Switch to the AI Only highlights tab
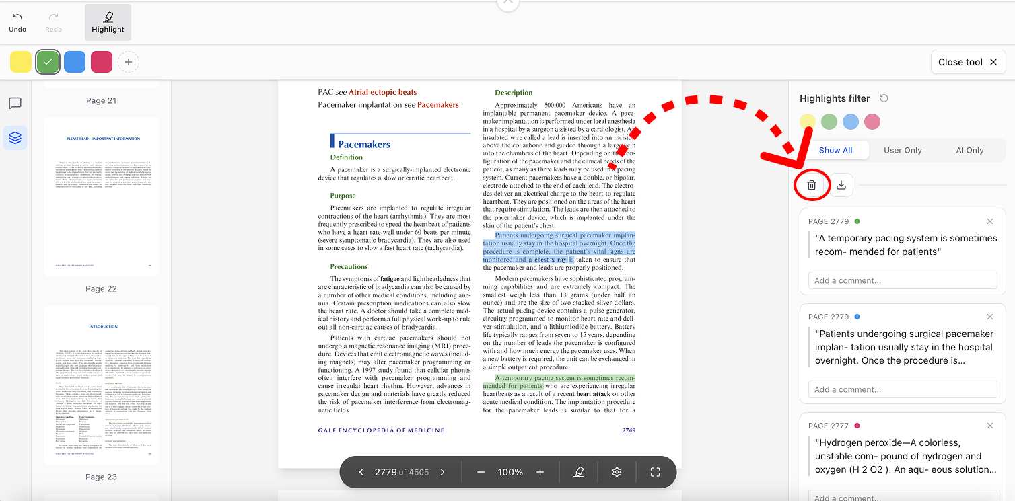This screenshot has height=501, width=1015. click(x=969, y=150)
